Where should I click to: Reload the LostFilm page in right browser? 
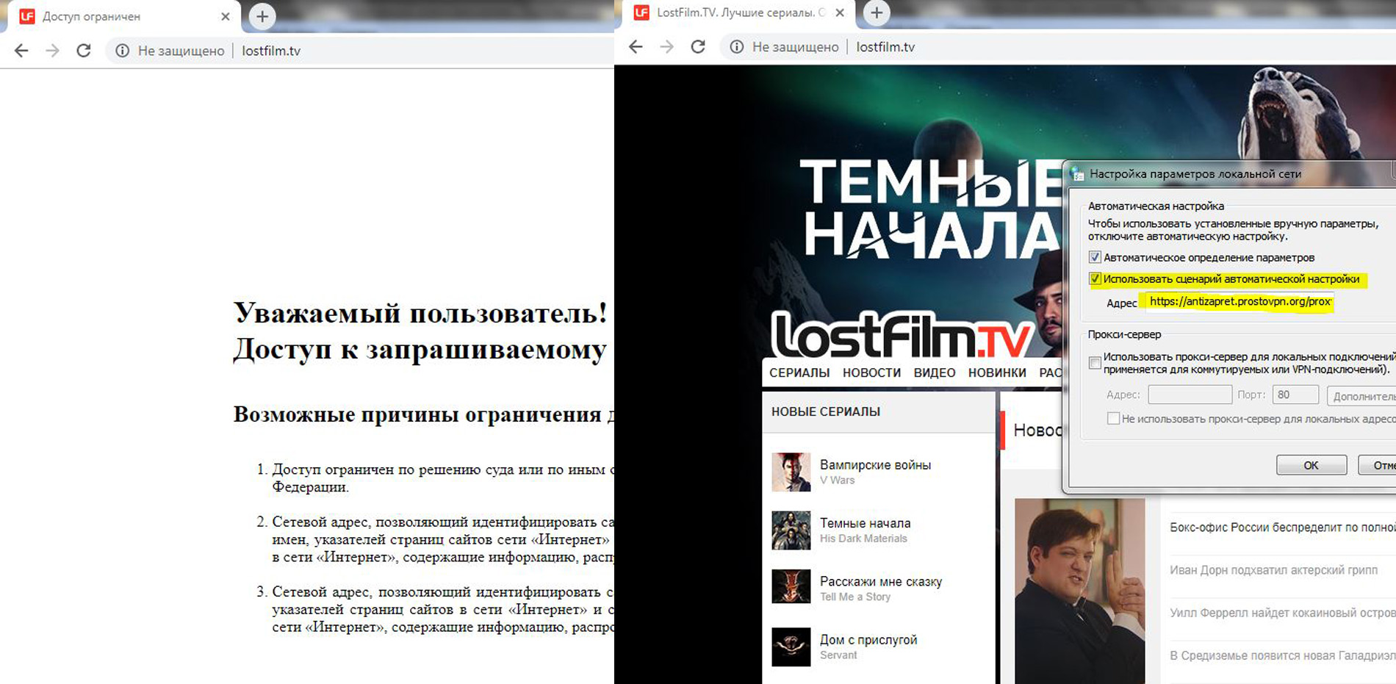click(698, 47)
